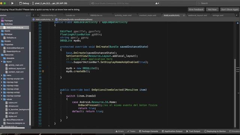Viewport: 240px width, 135px height.
Task: Click the lightbulb quick-fix icon on line 36
Action: pyautogui.click(x=43, y=71)
